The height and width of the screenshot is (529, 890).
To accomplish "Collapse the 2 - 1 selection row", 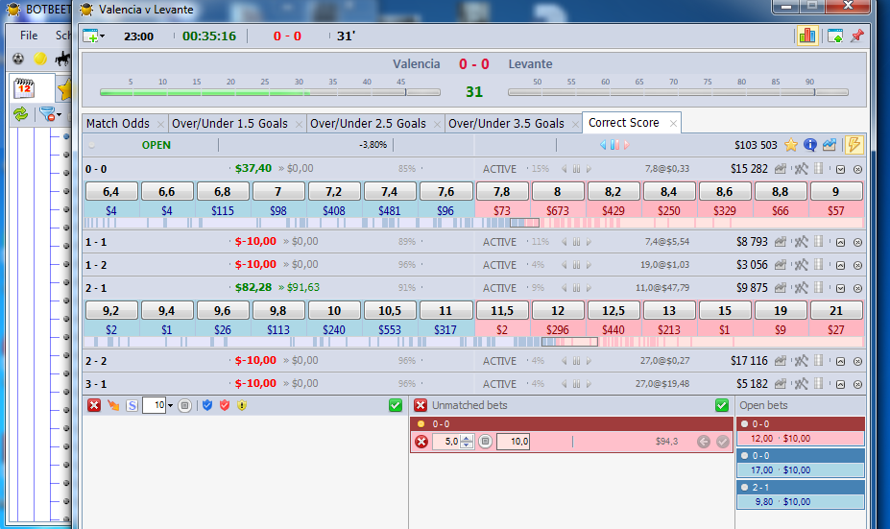I will 841,288.
